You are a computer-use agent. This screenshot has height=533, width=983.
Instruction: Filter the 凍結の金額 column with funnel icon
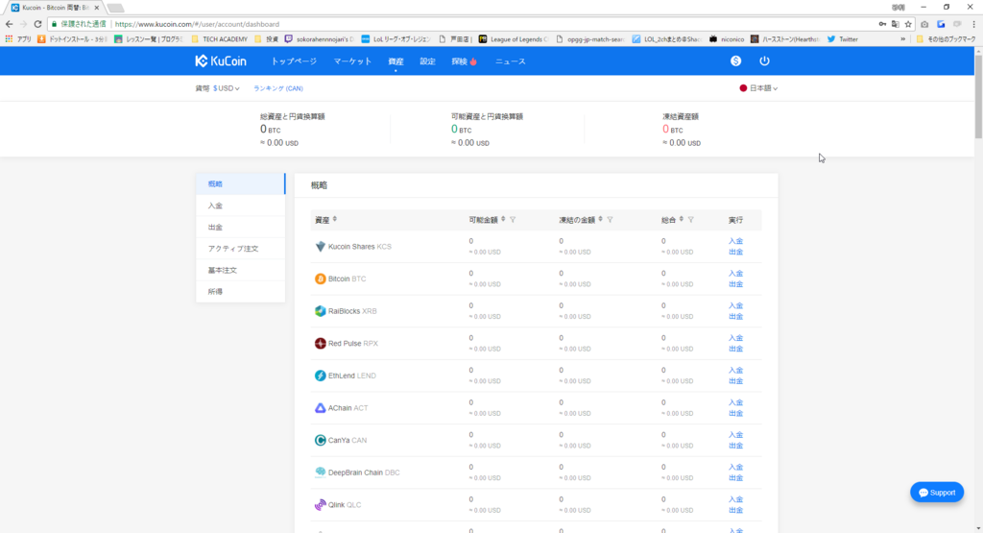point(610,220)
